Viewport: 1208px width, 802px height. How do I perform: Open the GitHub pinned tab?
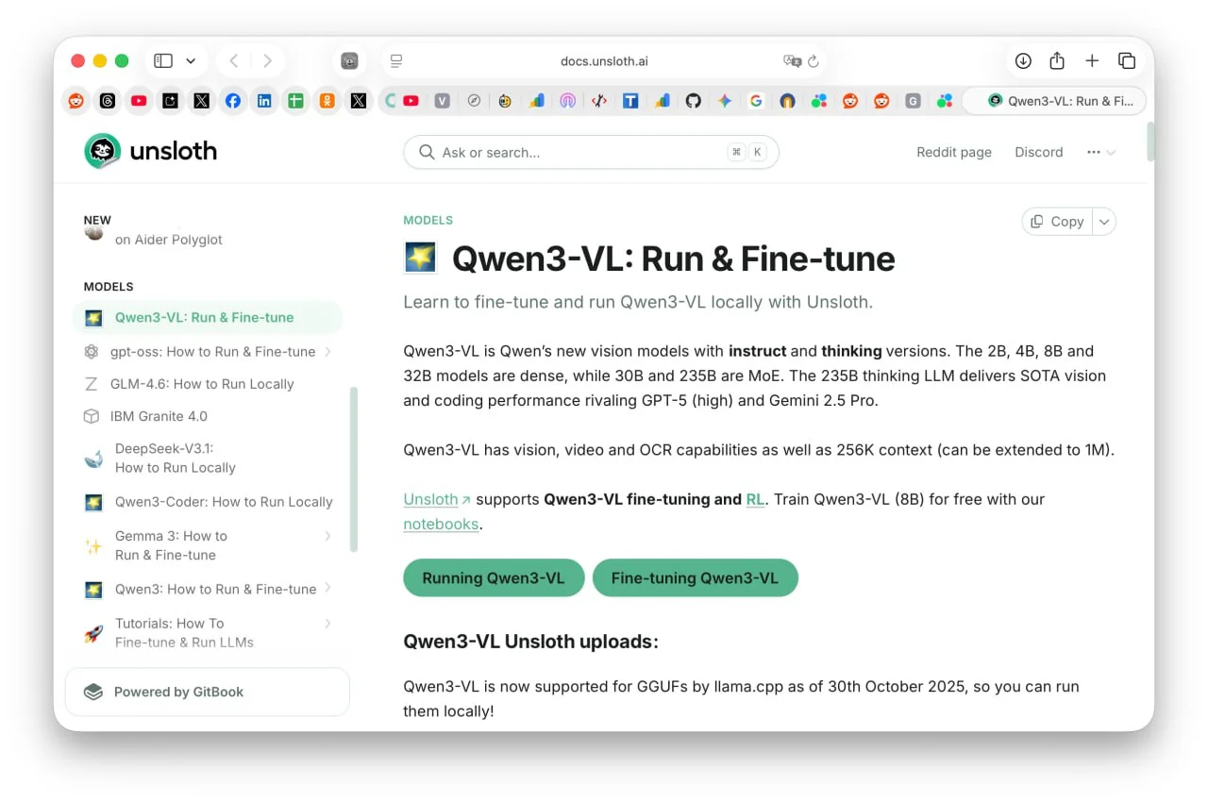694,101
